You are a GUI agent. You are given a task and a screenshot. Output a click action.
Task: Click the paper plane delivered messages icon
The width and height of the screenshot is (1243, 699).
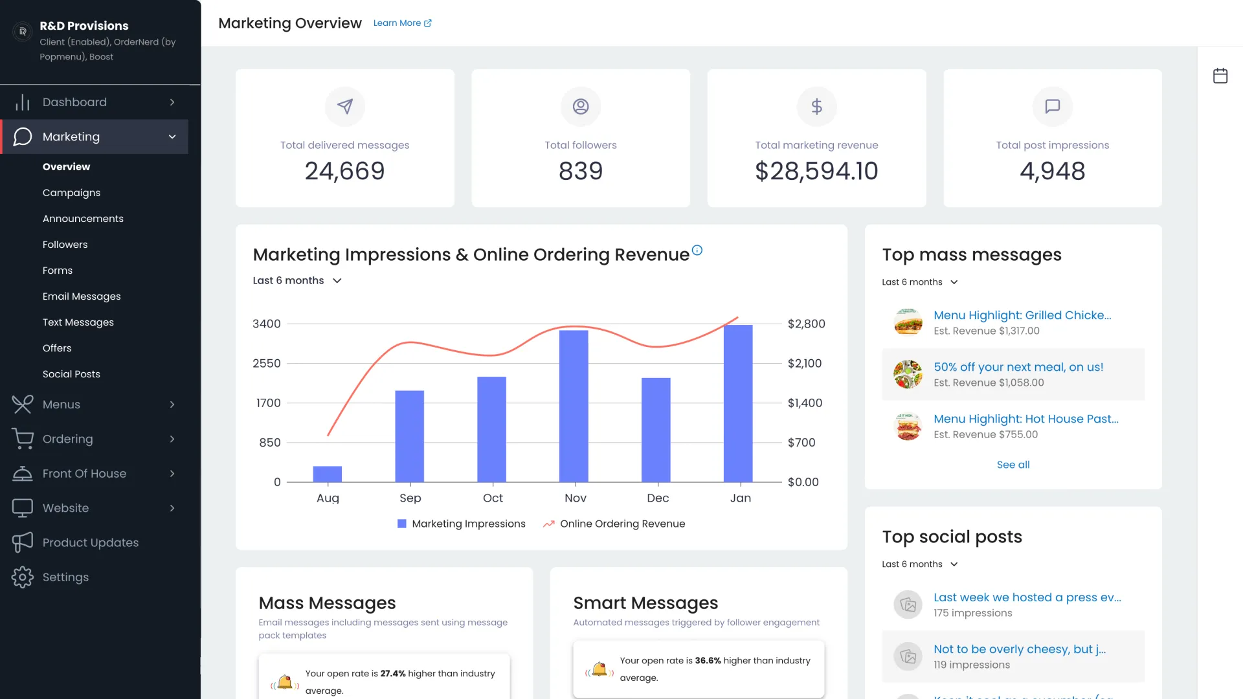tap(345, 106)
